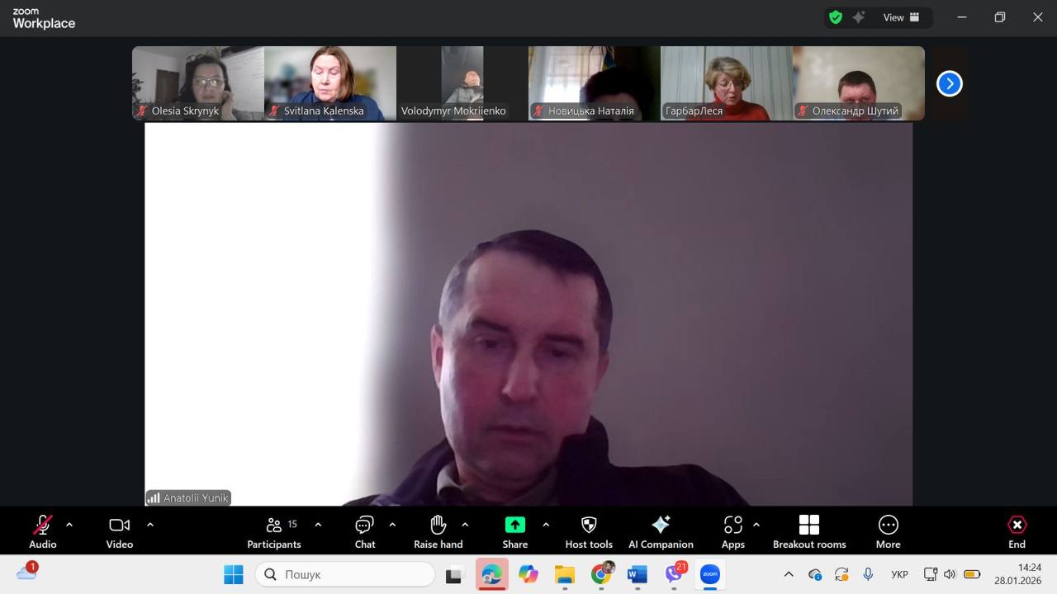Expand the Share options arrow

point(546,525)
